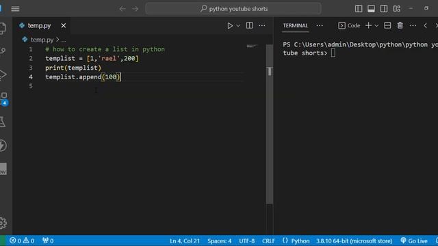Click the editor vertical scrollbar
The height and width of the screenshot is (246, 438).
pos(270,124)
